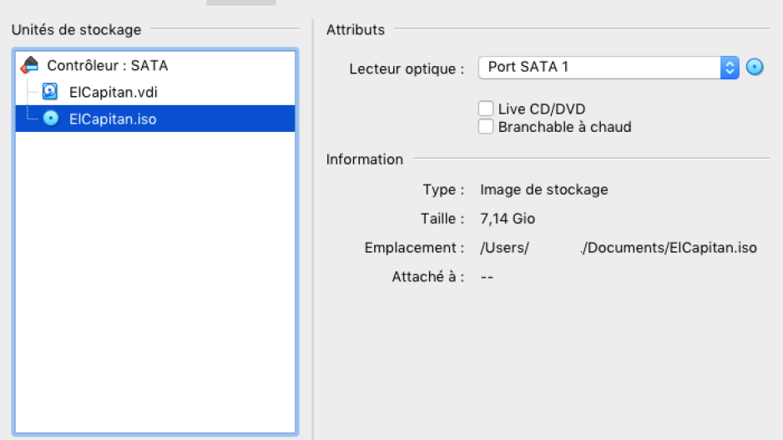The image size is (783, 440).
Task: Click the Attaché à value field
Action: [487, 277]
